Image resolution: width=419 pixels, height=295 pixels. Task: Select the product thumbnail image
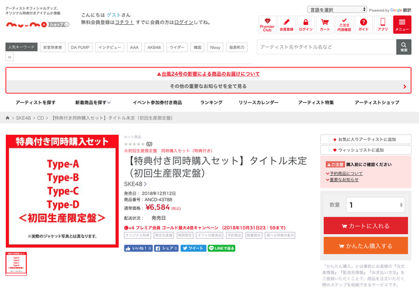tap(16, 264)
